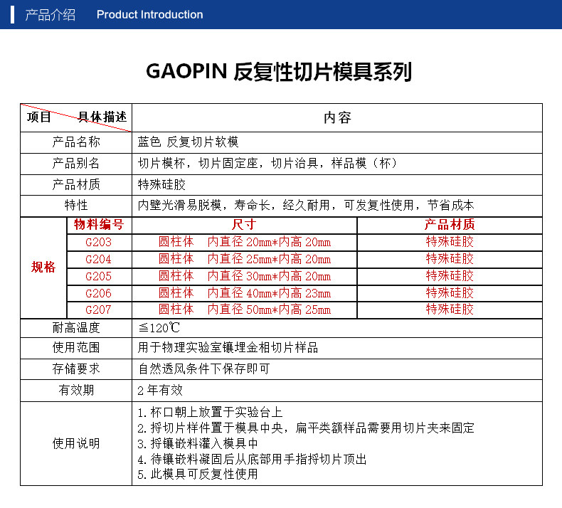Click size '内直径 25mm*内高 20mm'
This screenshot has height=508, width=562.
tap(269, 259)
